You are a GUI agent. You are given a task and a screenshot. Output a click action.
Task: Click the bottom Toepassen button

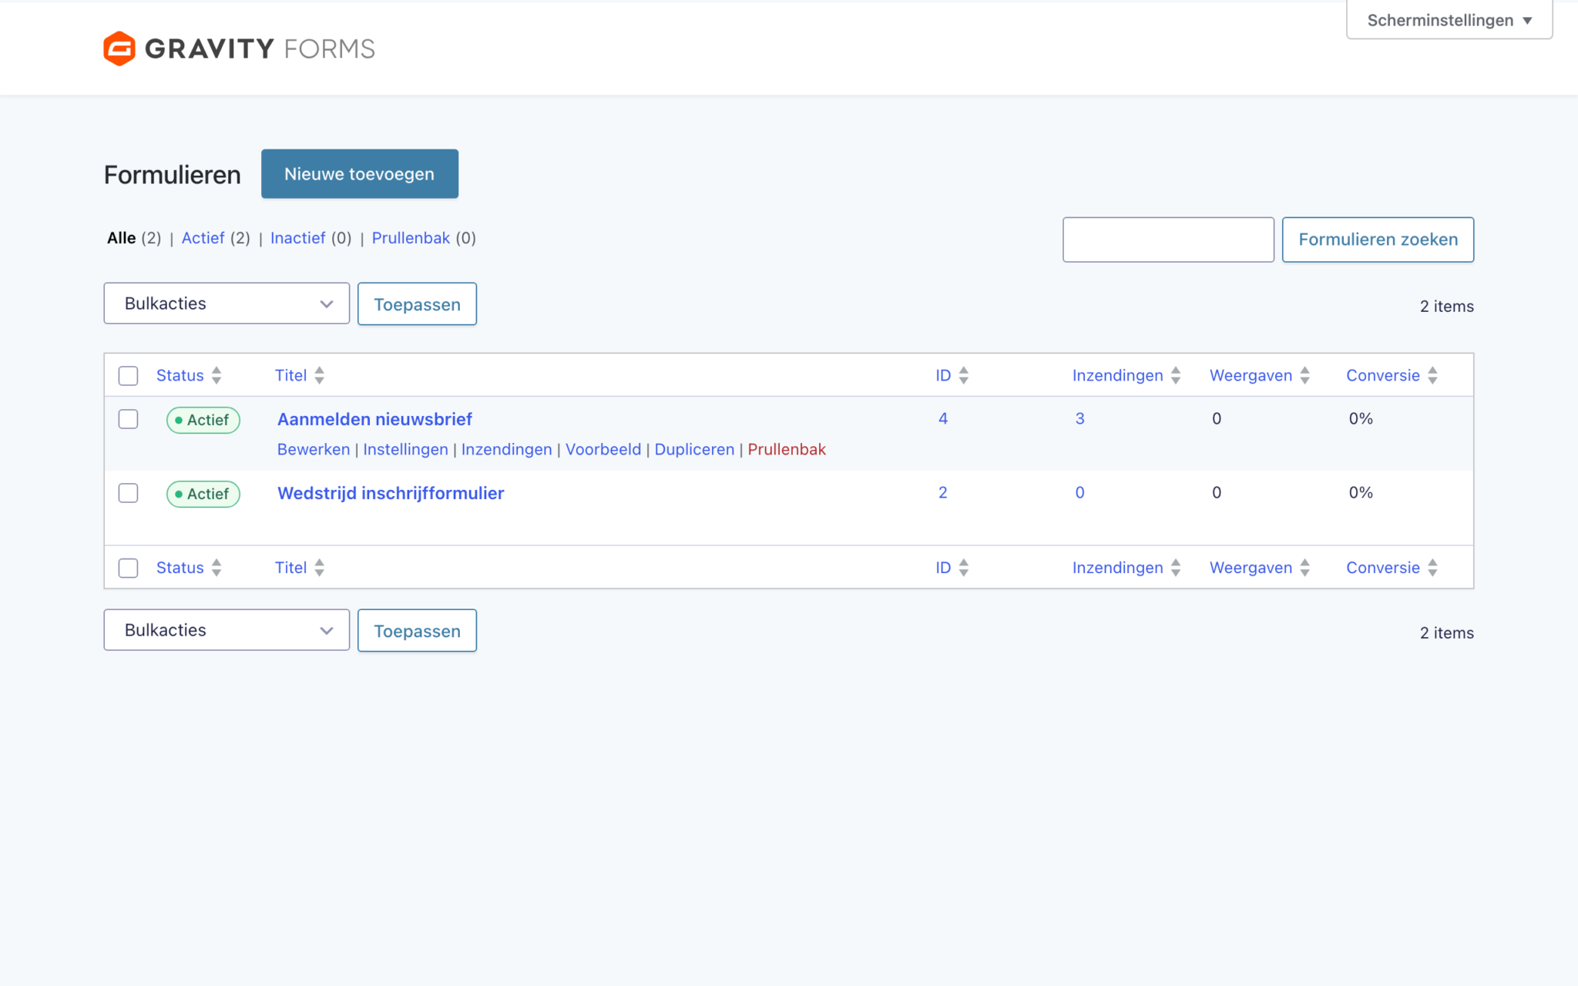pyautogui.click(x=417, y=631)
